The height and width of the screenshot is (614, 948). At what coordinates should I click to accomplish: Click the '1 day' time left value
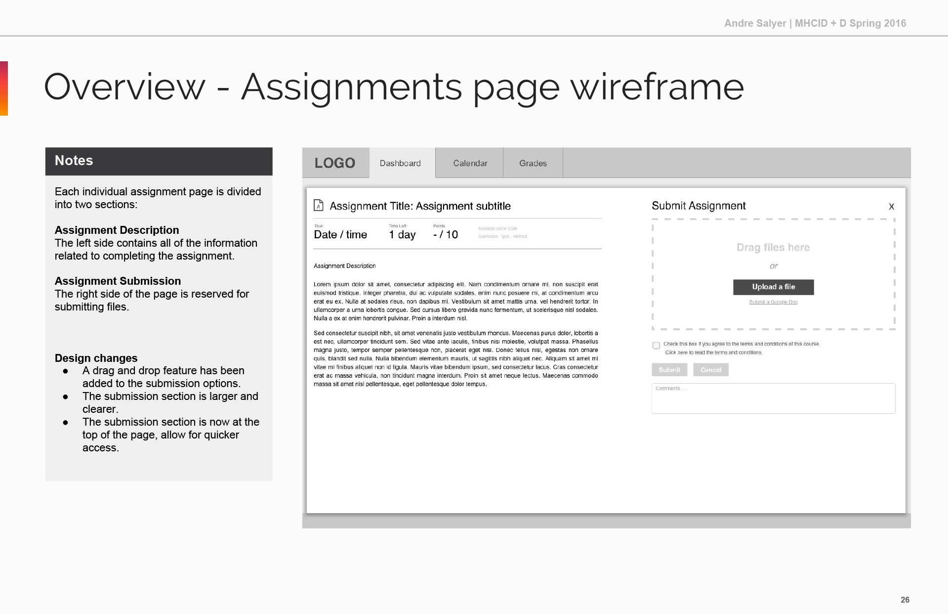pyautogui.click(x=402, y=235)
